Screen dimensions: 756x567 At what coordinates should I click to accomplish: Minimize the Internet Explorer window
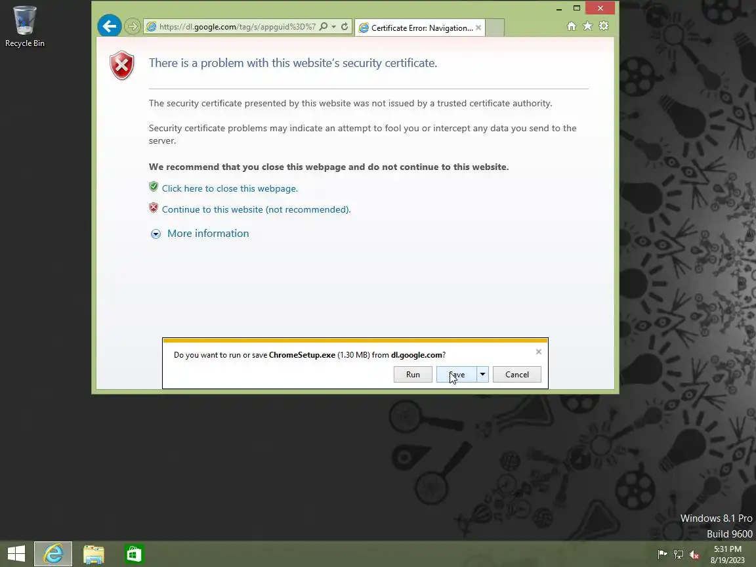[559, 8]
